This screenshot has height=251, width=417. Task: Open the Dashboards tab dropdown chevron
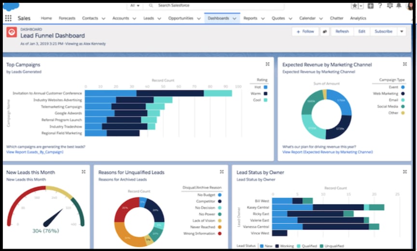point(235,18)
